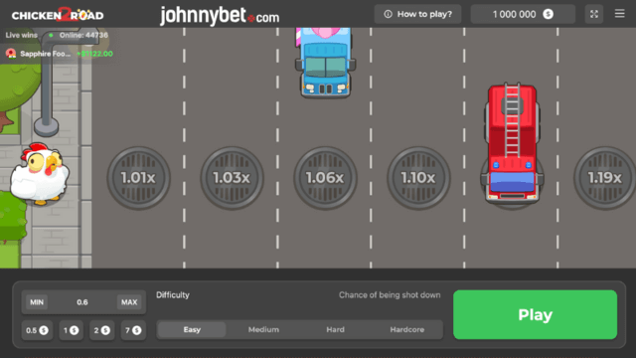Screen dimensions: 636x358
Task: Open the hamburger menu
Action: click(619, 14)
